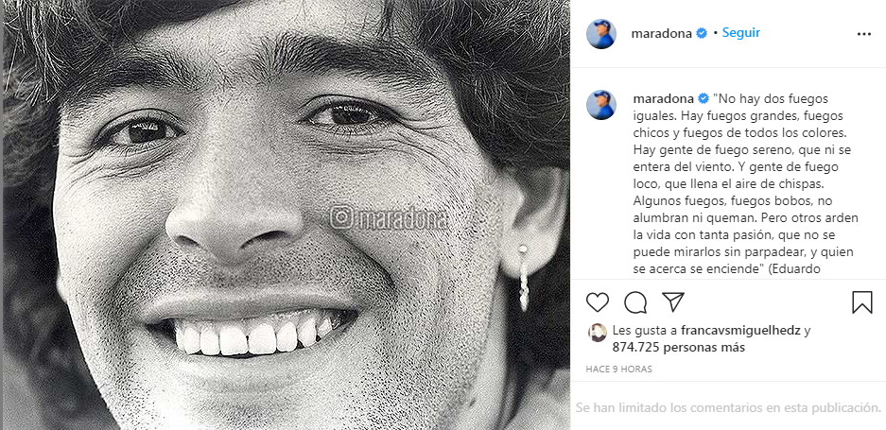
Task: Open the three-dots more options menu
Action: tap(864, 34)
